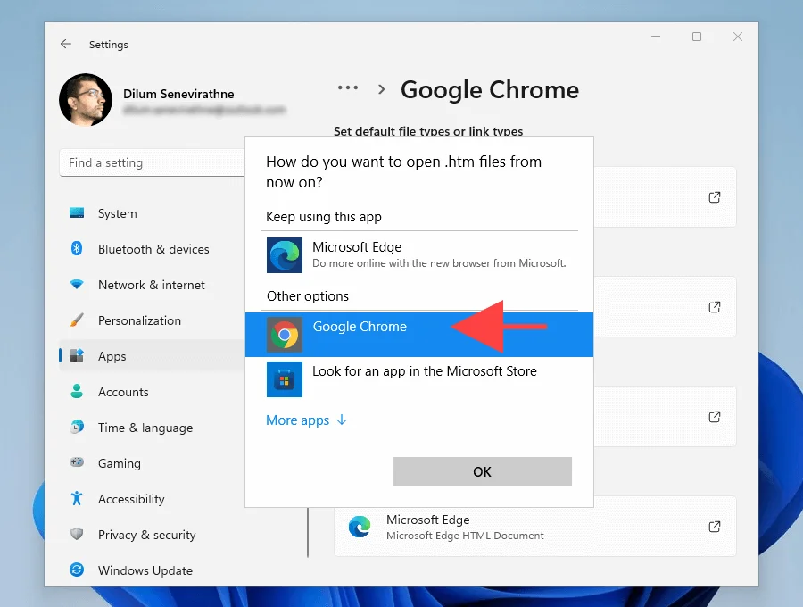Open external link icon on Microsoft Edge HTML Document row
Screen dimensions: 803x607
715,527
